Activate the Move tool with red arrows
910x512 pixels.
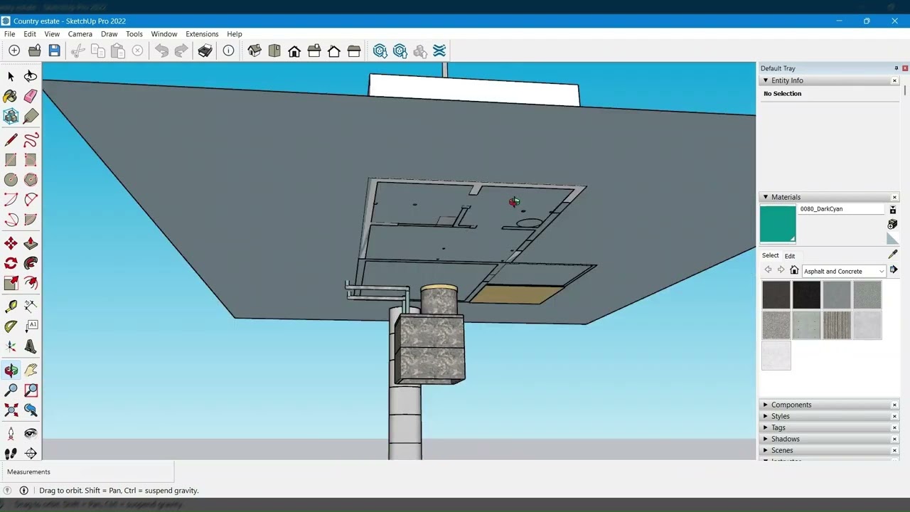(x=11, y=244)
